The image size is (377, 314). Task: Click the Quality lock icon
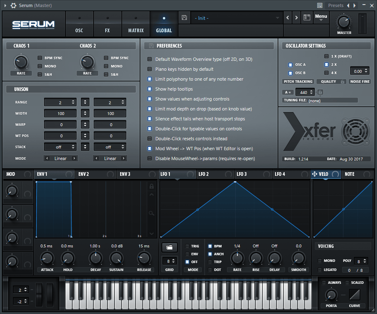pos(343,81)
